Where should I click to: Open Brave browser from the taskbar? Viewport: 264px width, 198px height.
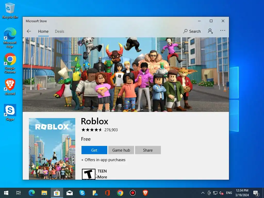click(145, 193)
